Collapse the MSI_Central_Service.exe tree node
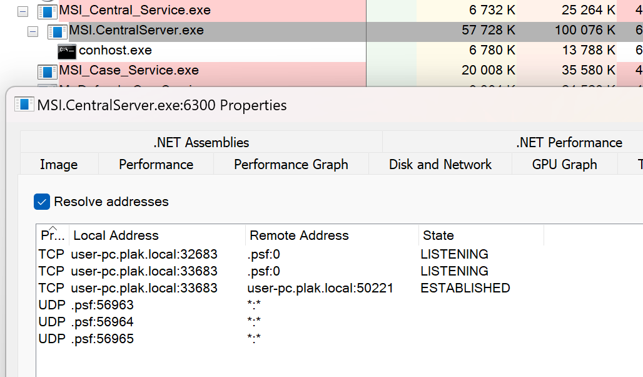 23,11
